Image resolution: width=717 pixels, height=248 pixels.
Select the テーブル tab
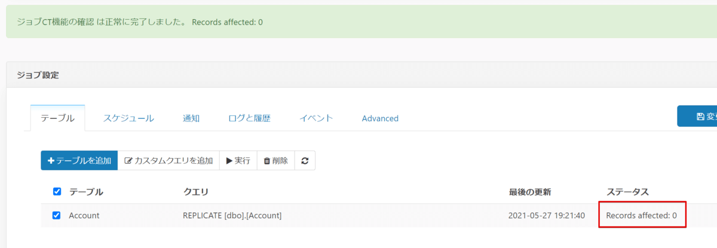coord(57,118)
